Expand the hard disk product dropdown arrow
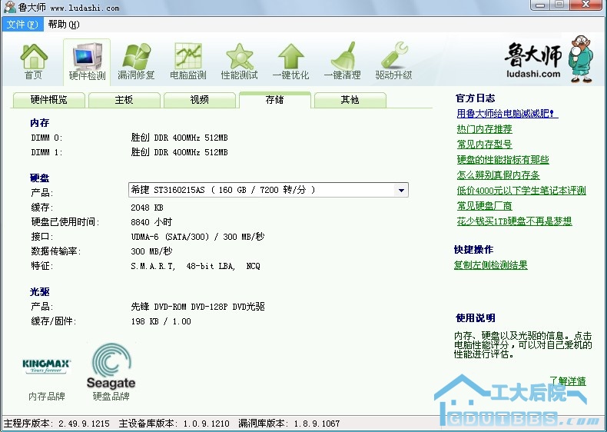The width and height of the screenshot is (607, 432). (x=401, y=190)
